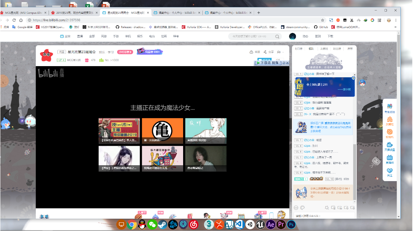This screenshot has width=413, height=231.
Task: Click the bilibili search input field
Action: click(x=252, y=37)
